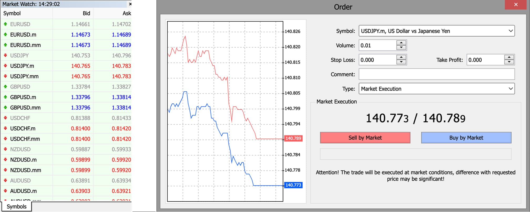
Task: Close the Market Watch panel
Action: coord(130,4)
